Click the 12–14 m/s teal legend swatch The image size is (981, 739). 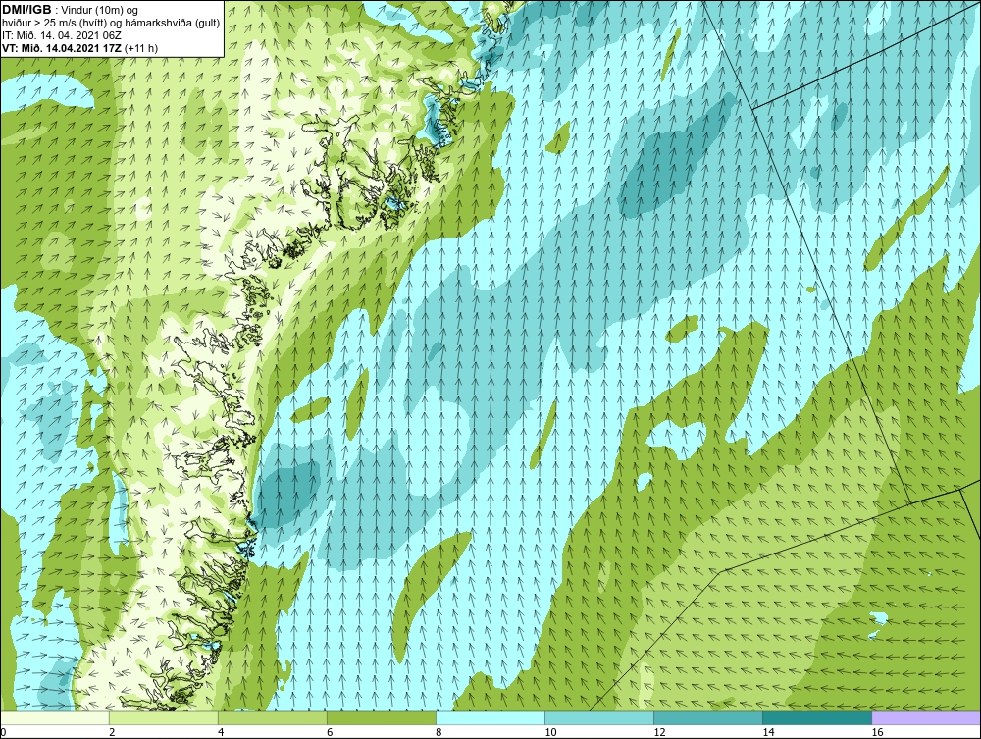[708, 717]
